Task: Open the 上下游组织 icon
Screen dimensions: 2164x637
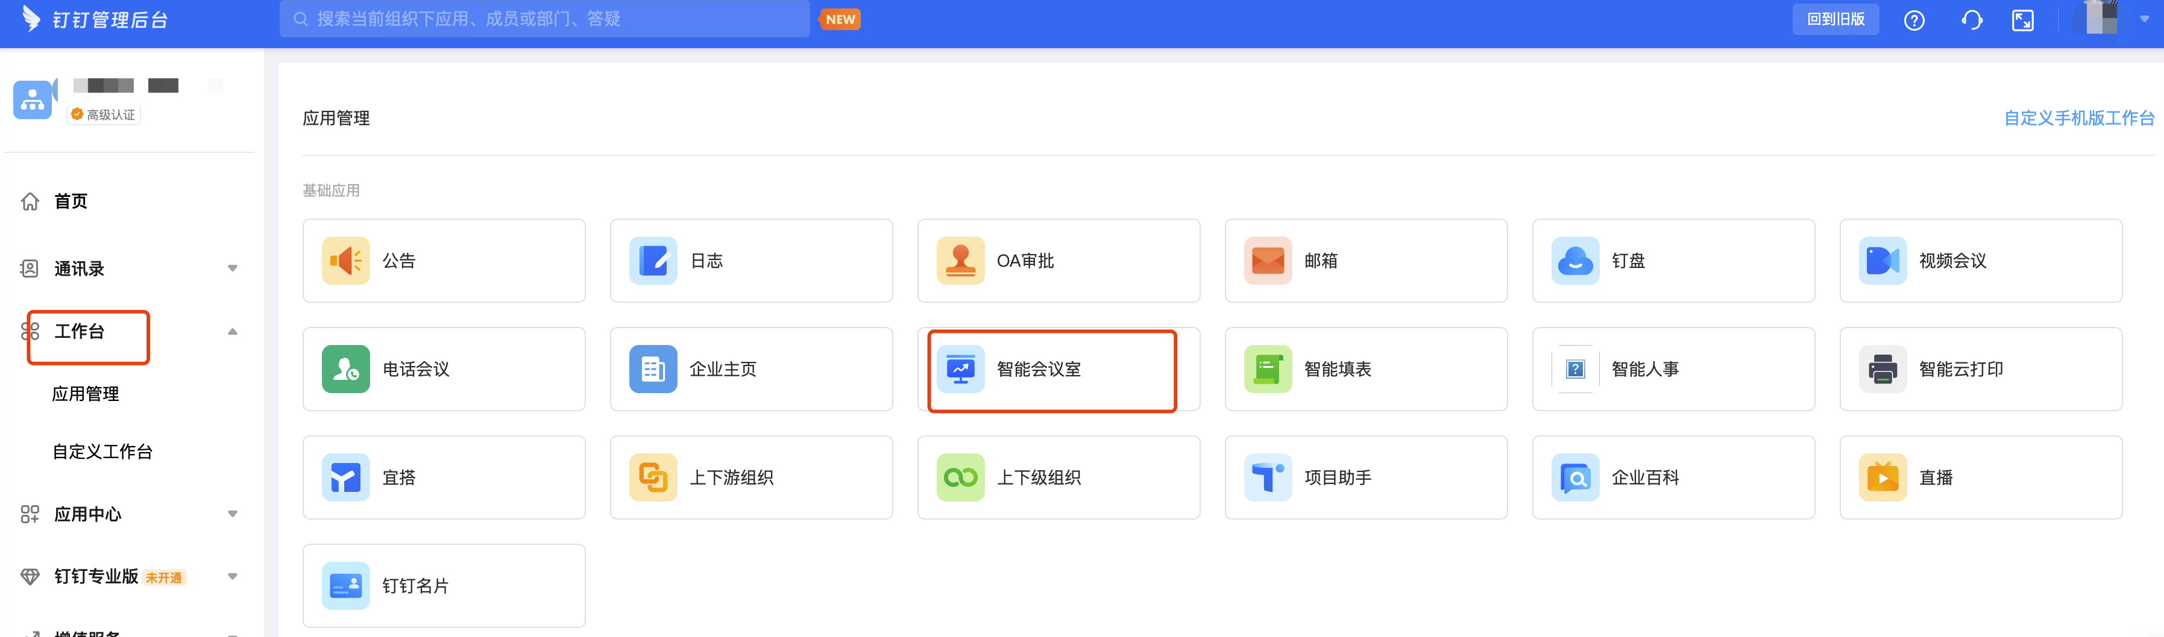Action: [x=653, y=477]
